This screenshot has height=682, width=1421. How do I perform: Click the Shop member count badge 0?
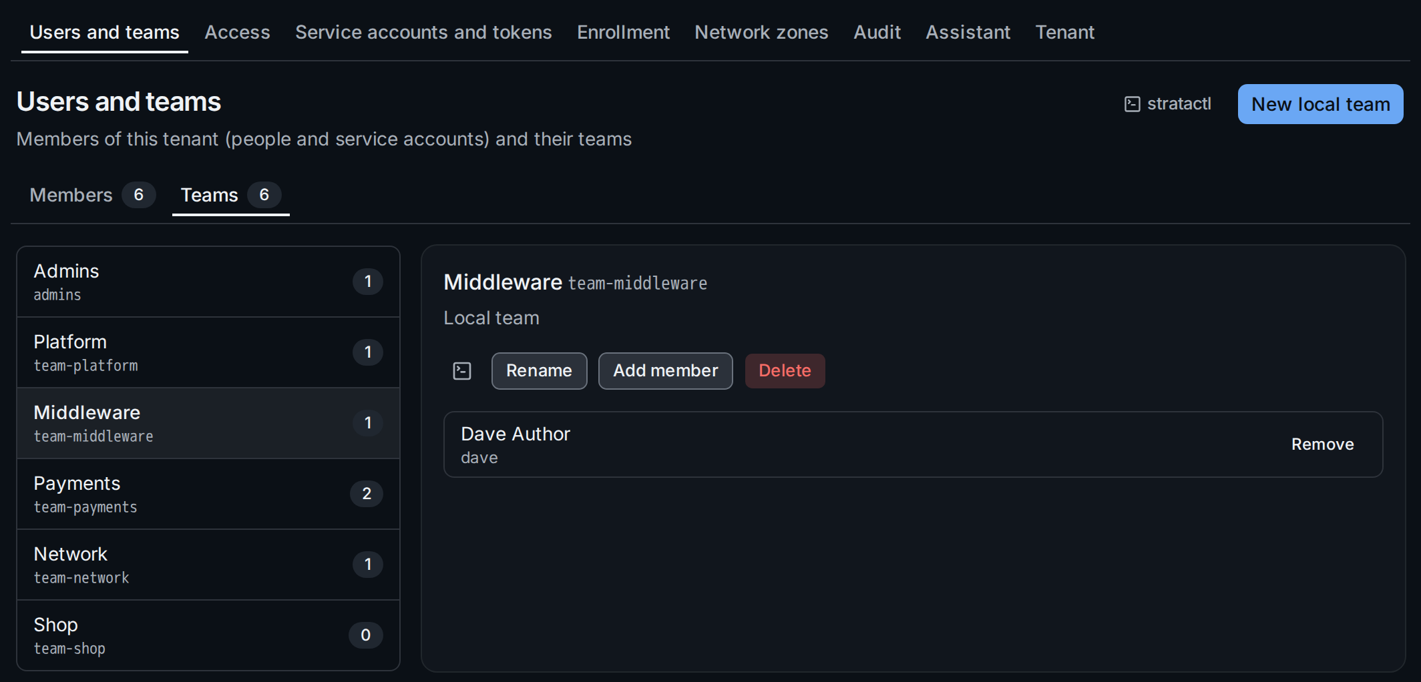(366, 635)
